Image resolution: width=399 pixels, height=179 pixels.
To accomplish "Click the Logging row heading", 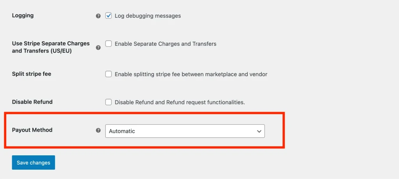I will click(23, 16).
